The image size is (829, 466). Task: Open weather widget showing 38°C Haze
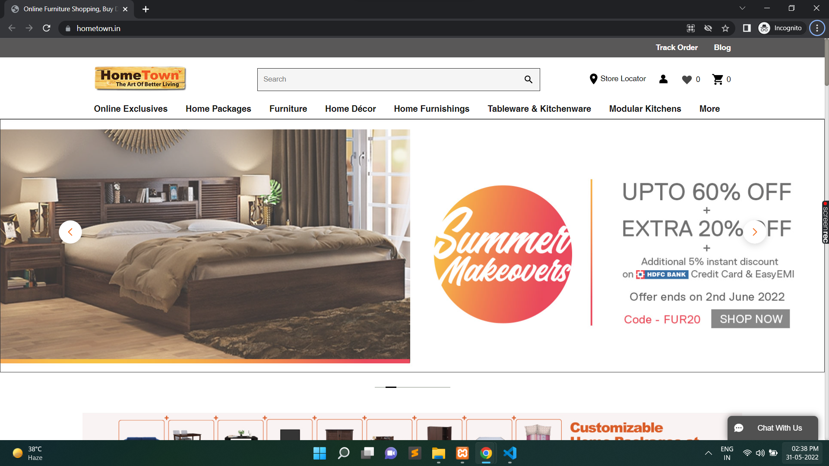click(28, 453)
